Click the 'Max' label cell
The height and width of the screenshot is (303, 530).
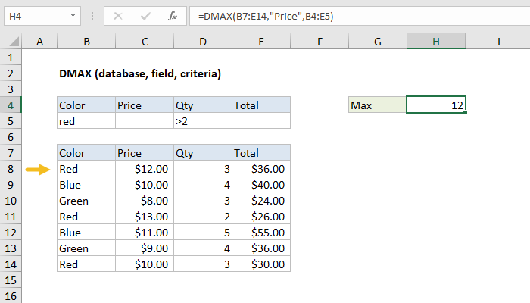(378, 105)
